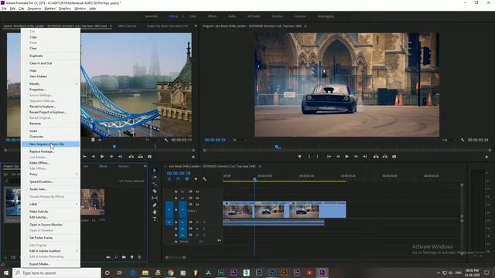The height and width of the screenshot is (278, 495).
Task: Toggle Mute on audio track A1
Action: (197, 222)
